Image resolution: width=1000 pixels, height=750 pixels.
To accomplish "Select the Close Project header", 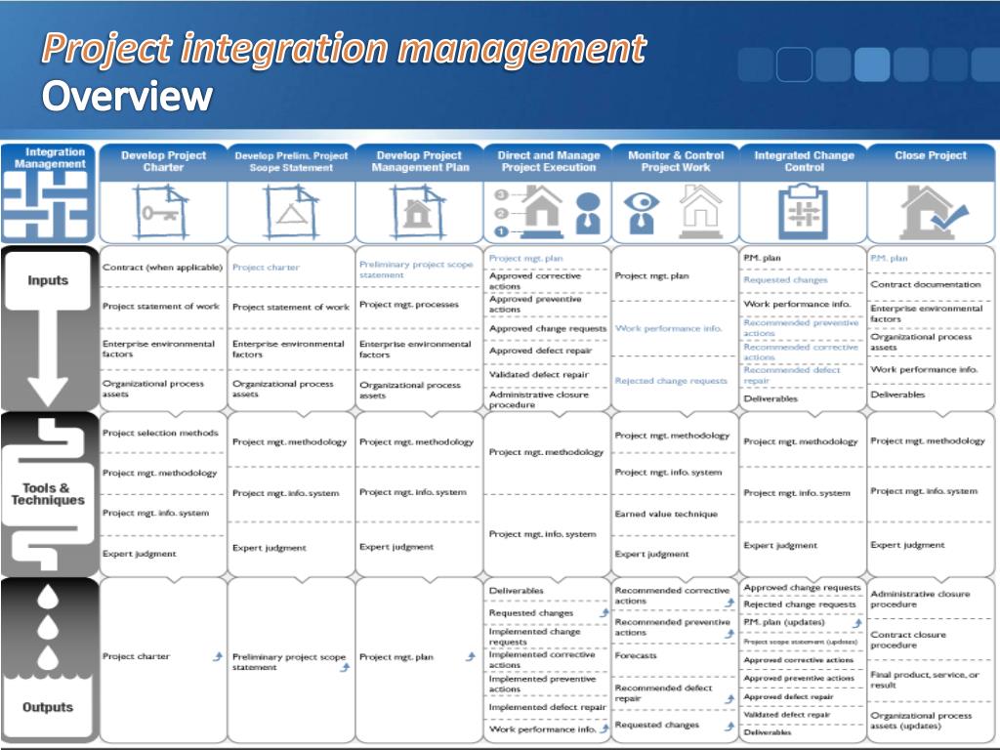I will coord(931,161).
